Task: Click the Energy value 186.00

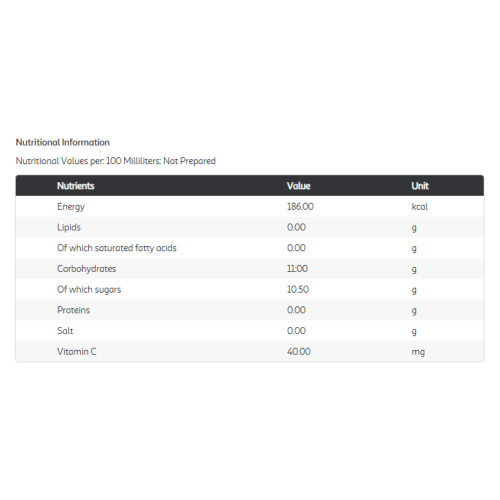Action: click(x=300, y=206)
